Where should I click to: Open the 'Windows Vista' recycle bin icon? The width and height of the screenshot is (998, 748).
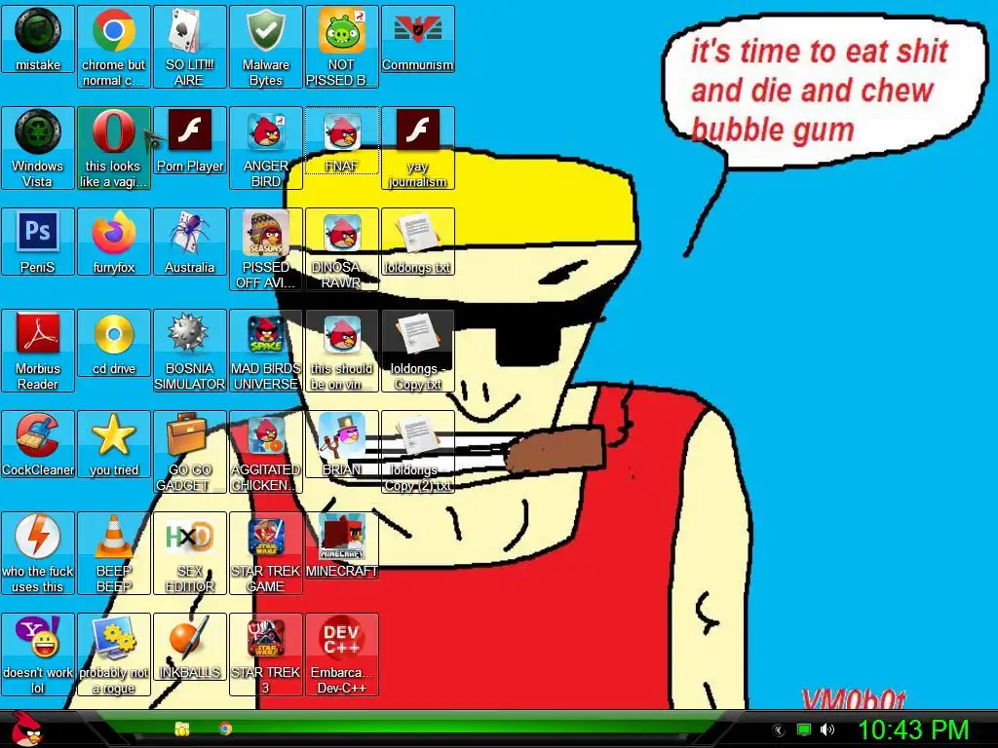[38, 148]
